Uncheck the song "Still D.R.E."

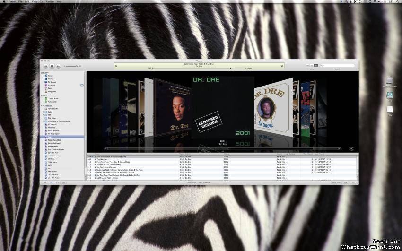click(95, 164)
